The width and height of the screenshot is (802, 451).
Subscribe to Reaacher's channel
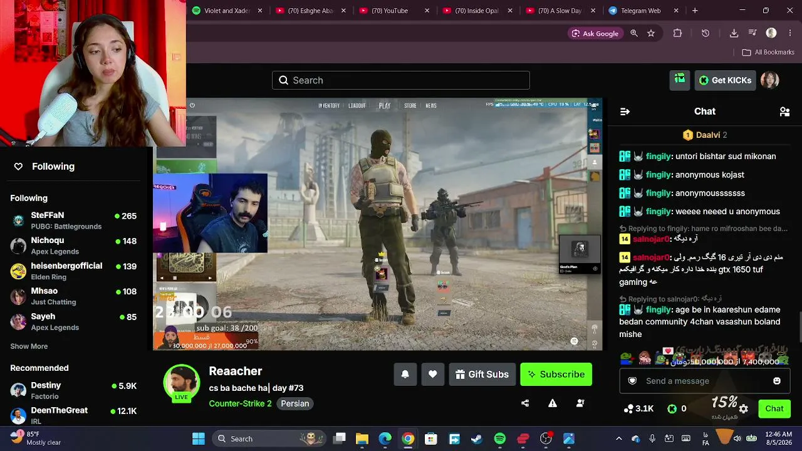(556, 374)
